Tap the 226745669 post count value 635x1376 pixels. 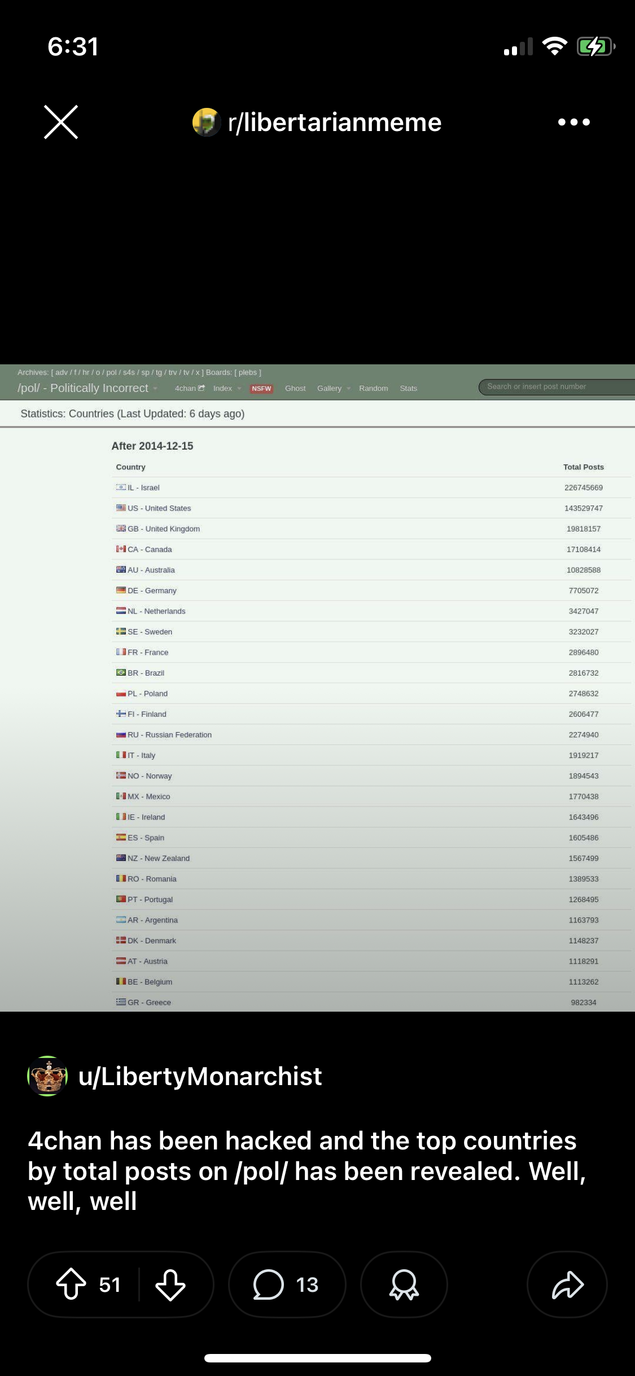click(x=584, y=487)
